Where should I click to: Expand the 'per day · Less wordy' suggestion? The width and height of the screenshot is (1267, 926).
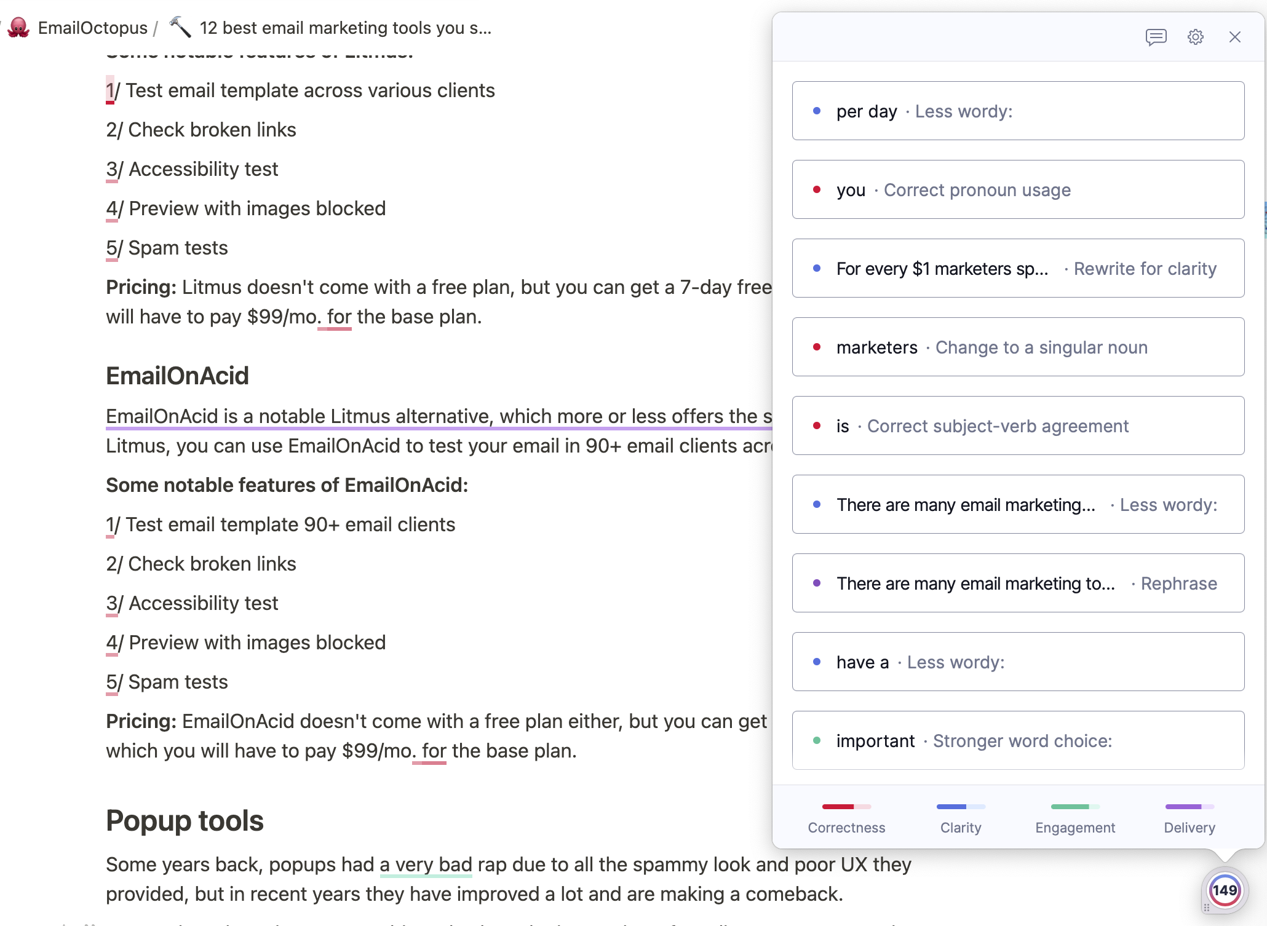(1018, 111)
